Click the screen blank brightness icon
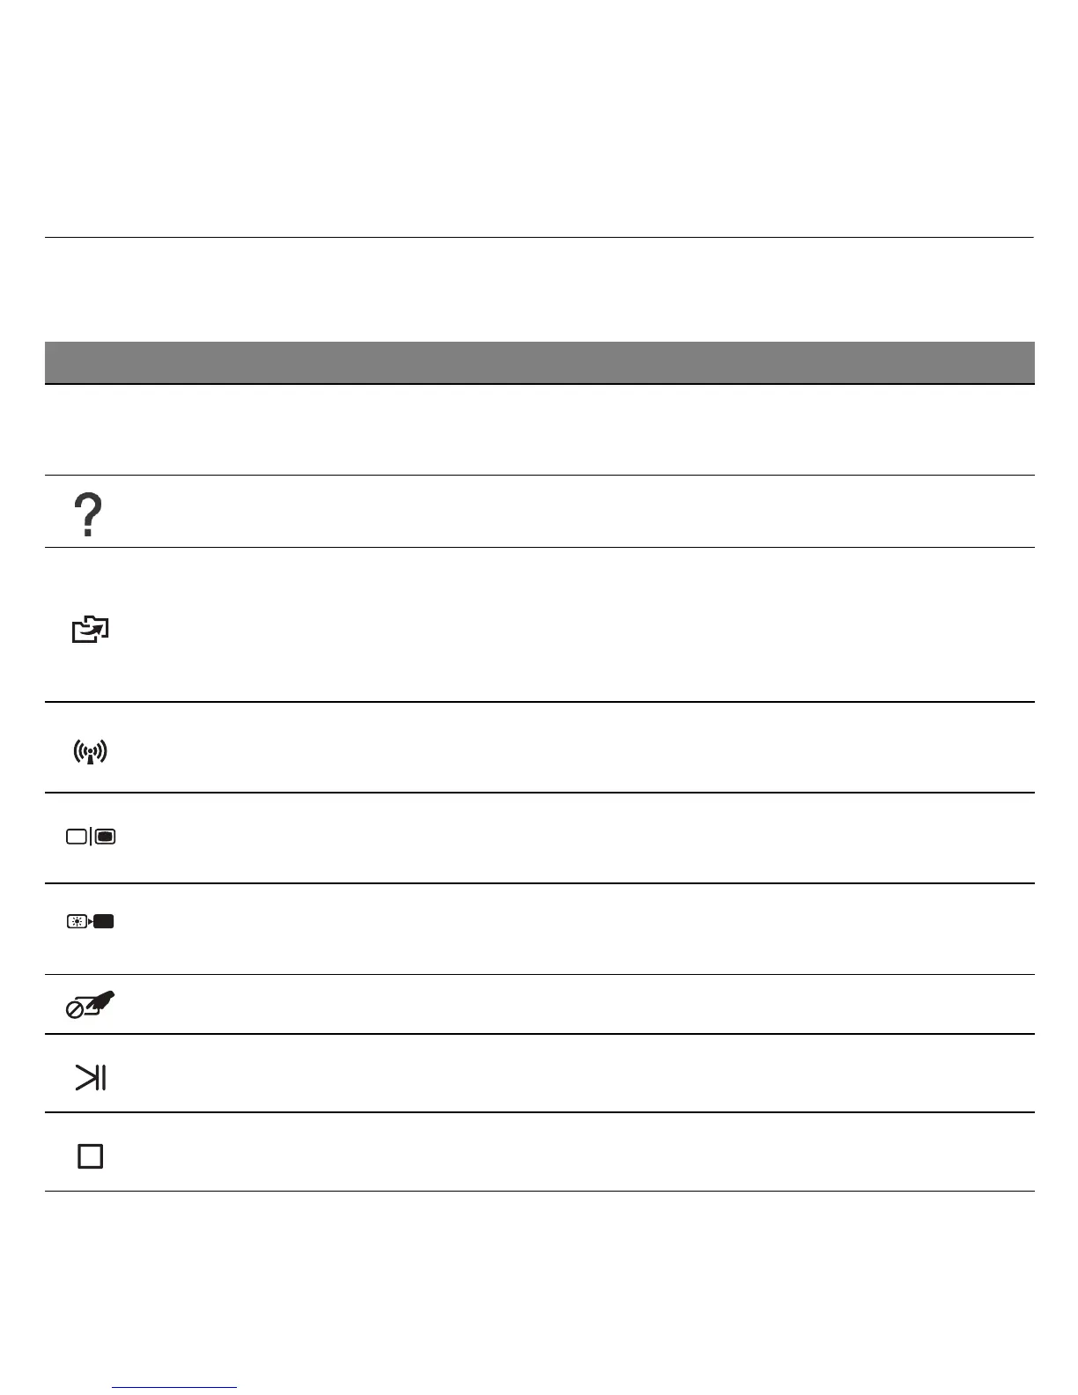The width and height of the screenshot is (1078, 1395). [x=91, y=921]
